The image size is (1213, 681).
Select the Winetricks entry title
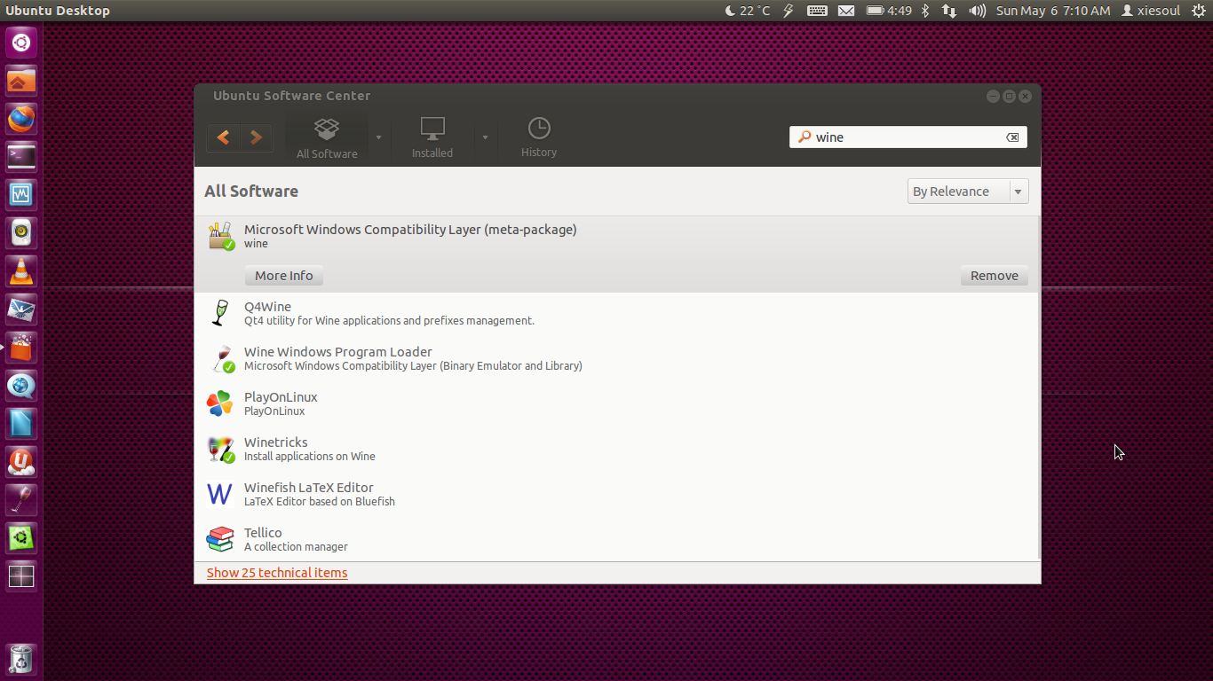tap(276, 442)
